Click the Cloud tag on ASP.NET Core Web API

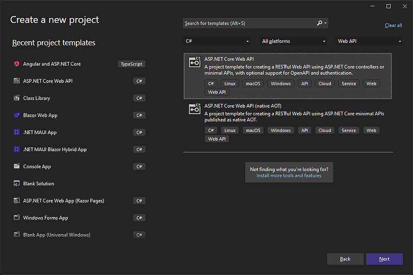pos(325,84)
